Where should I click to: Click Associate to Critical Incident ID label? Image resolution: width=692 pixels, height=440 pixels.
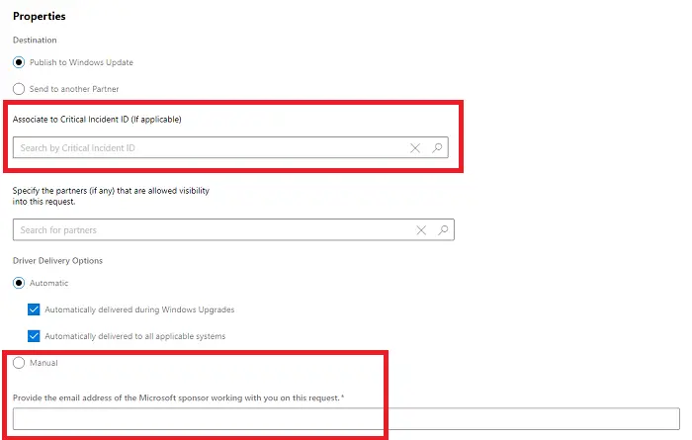[x=97, y=120]
